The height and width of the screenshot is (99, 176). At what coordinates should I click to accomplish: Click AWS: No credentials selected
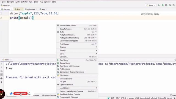[146, 98]
